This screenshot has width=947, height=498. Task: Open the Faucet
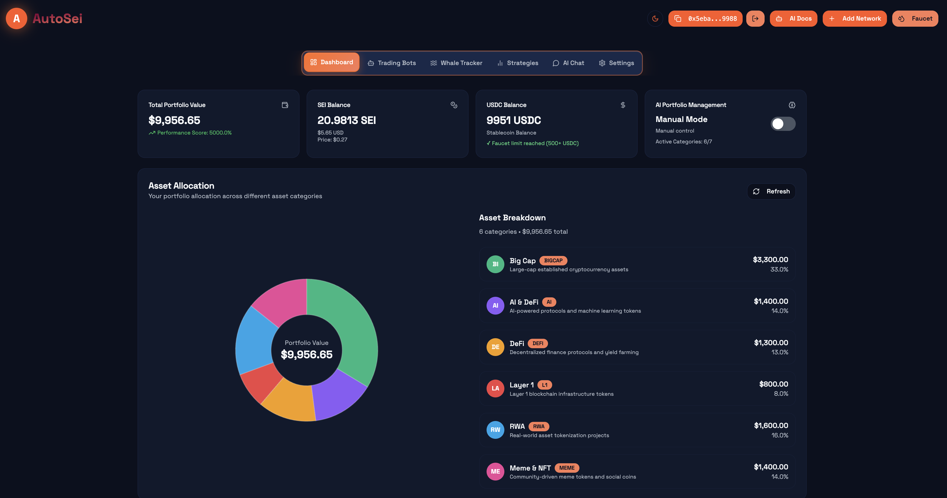click(x=915, y=18)
